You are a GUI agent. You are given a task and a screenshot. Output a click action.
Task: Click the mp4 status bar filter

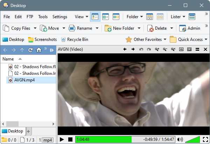pos(48,140)
